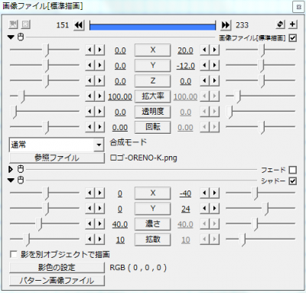The image size is (306, 293).
Task: Check 影を別オブジェクトで描画 option
Action: pyautogui.click(x=13, y=254)
